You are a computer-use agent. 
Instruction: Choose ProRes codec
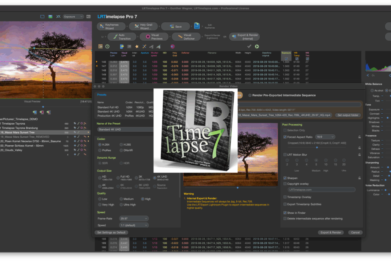[100, 150]
